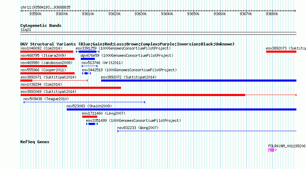The image size is (306, 169).
Task: Select the red bar under nsv469980
Action: tap(44, 66)
